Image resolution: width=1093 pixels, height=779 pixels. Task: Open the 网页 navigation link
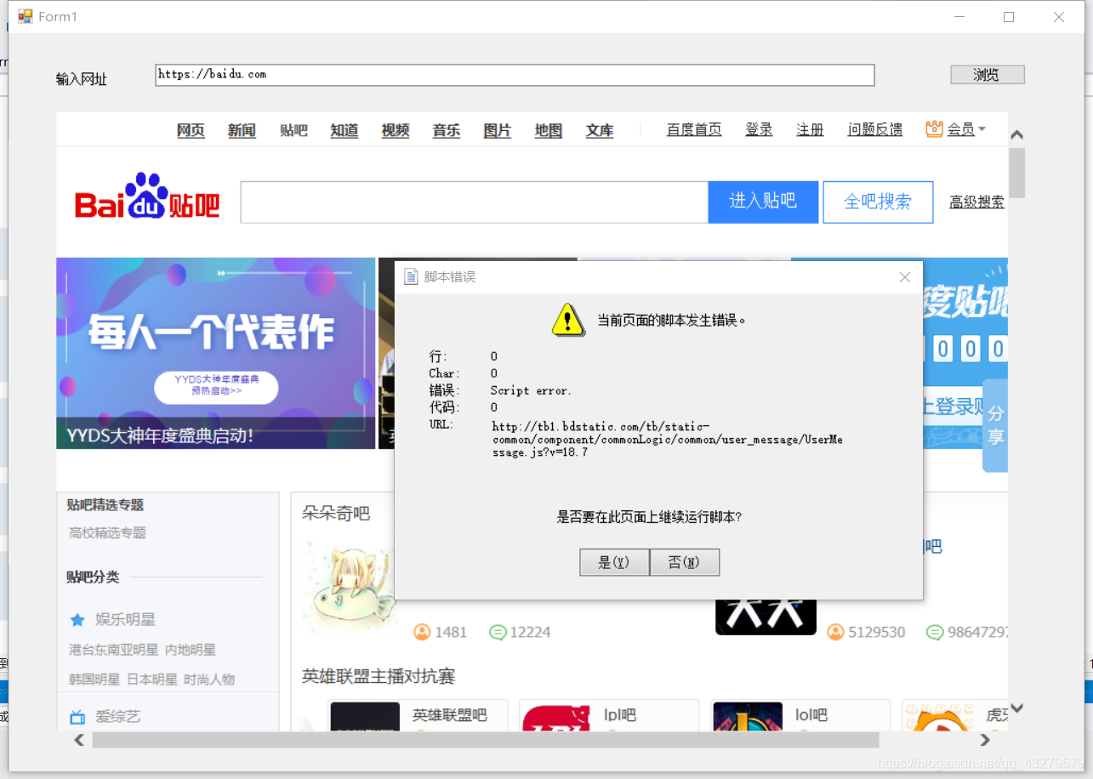pyautogui.click(x=191, y=130)
